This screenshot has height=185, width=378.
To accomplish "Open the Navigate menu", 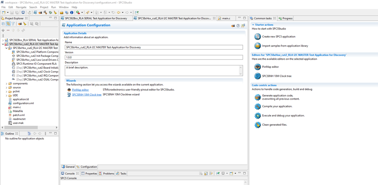I will [21, 7].
